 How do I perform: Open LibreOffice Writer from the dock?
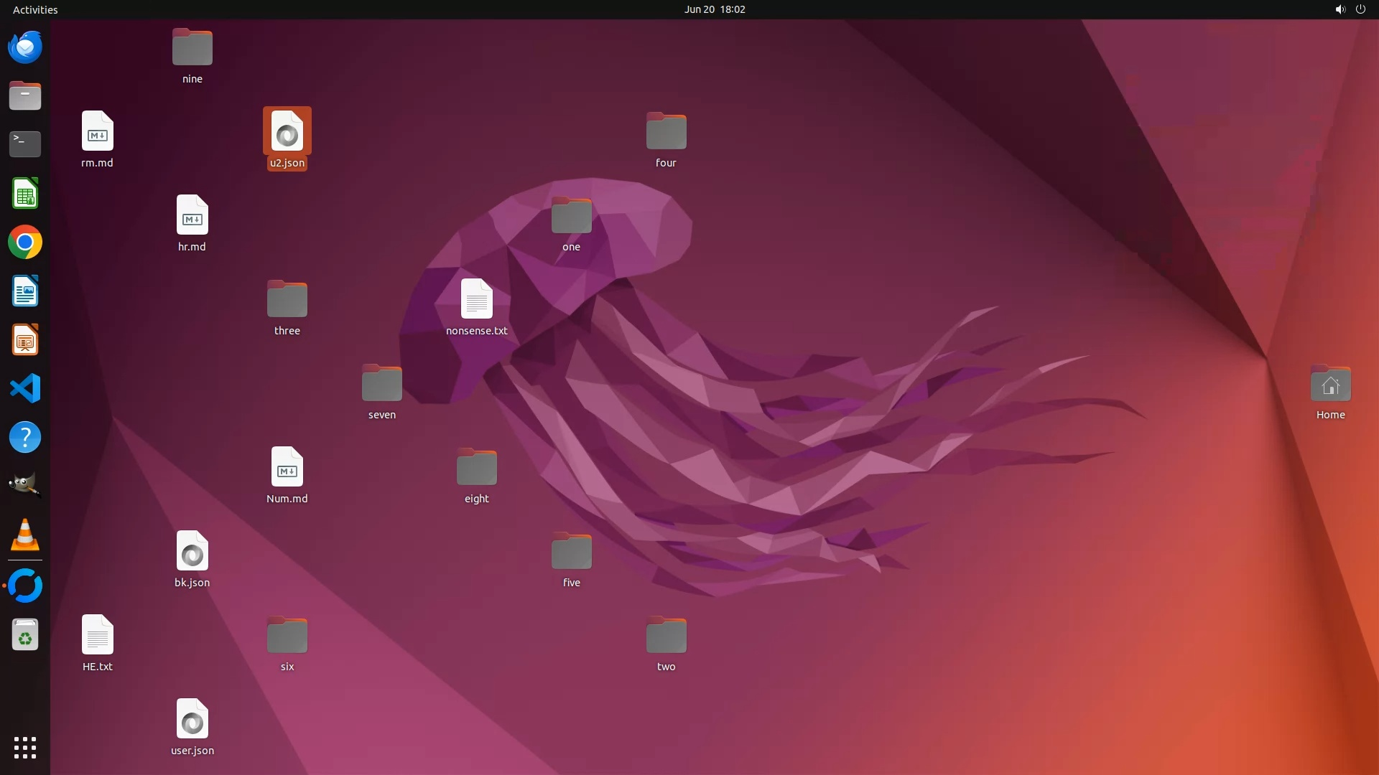pos(25,291)
